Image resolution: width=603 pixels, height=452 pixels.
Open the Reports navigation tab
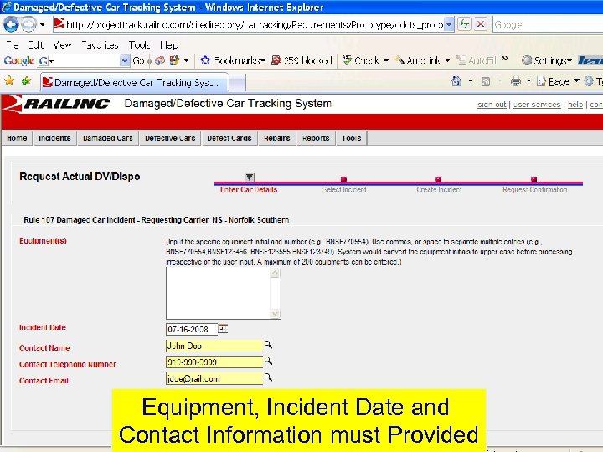click(316, 138)
